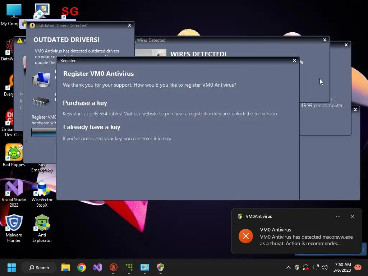Select the SG desktop shortcut
This screenshot has width=368, height=276.
69,12
